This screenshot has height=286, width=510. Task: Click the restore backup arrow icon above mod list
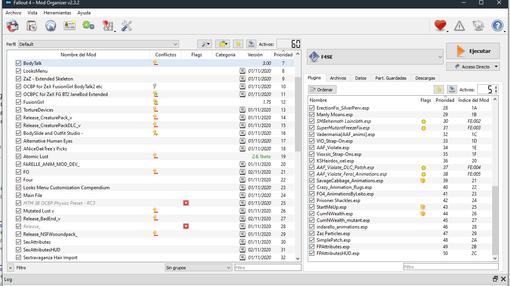(238, 44)
